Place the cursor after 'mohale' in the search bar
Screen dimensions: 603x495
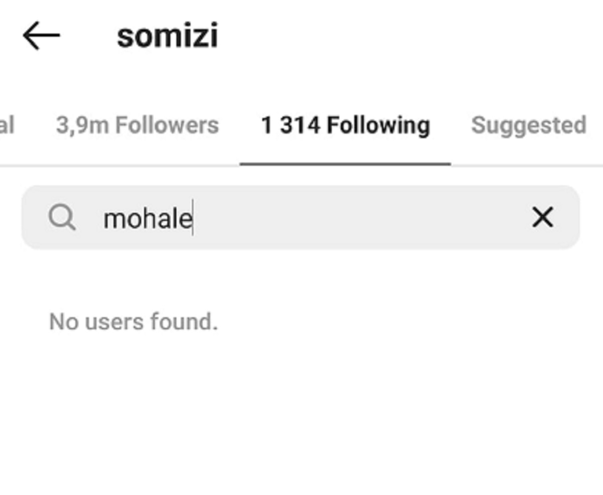(193, 218)
